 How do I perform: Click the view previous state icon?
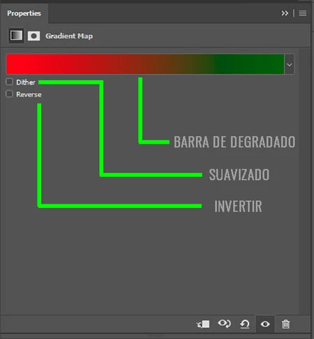click(x=224, y=324)
